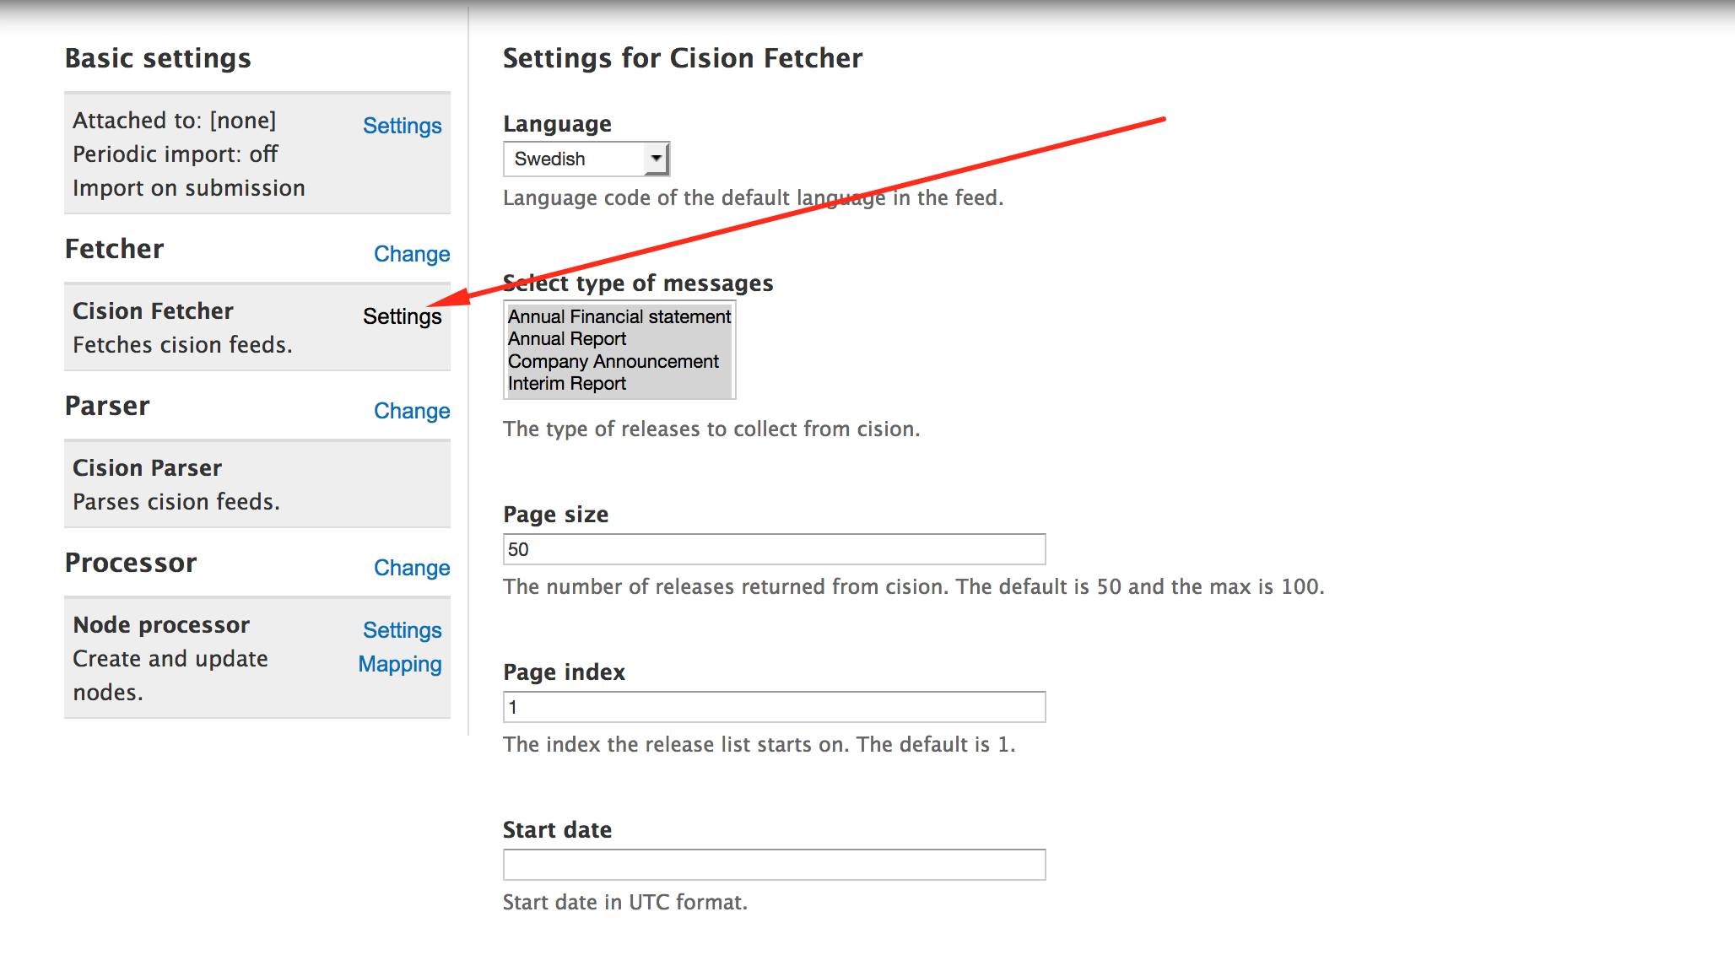Image resolution: width=1735 pixels, height=955 pixels.
Task: Open Node processor Mapping link
Action: 400,664
